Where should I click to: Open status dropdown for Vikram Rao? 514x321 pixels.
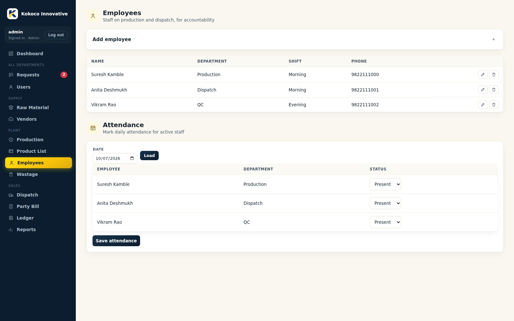[x=385, y=222]
